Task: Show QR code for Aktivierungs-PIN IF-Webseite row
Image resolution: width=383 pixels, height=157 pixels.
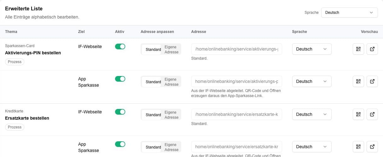Action: click(358, 49)
